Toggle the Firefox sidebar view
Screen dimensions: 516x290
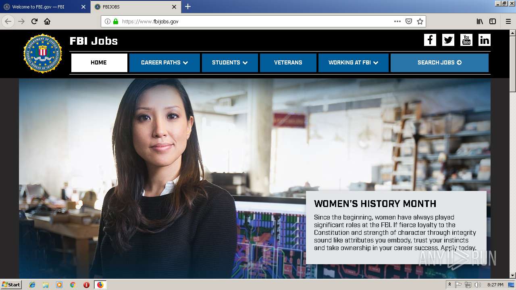pyautogui.click(x=493, y=21)
